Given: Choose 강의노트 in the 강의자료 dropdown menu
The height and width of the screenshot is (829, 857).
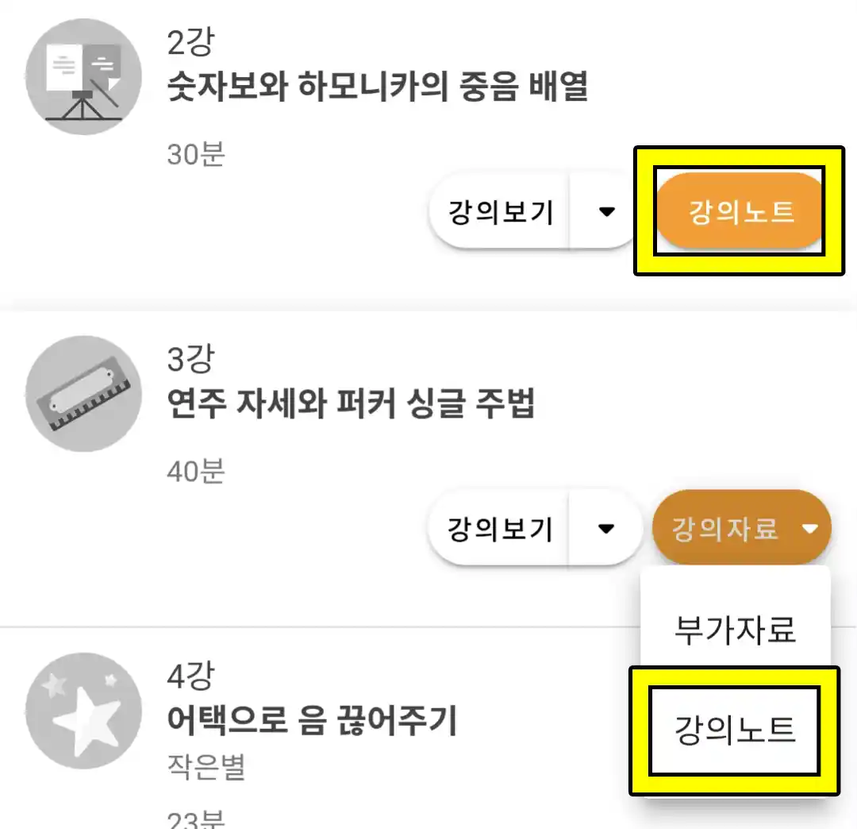Looking at the screenshot, I should tap(735, 731).
